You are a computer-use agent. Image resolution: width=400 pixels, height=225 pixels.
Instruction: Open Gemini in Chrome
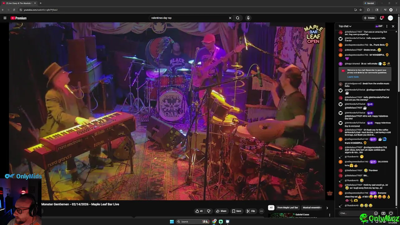pyautogui.click(x=369, y=3)
